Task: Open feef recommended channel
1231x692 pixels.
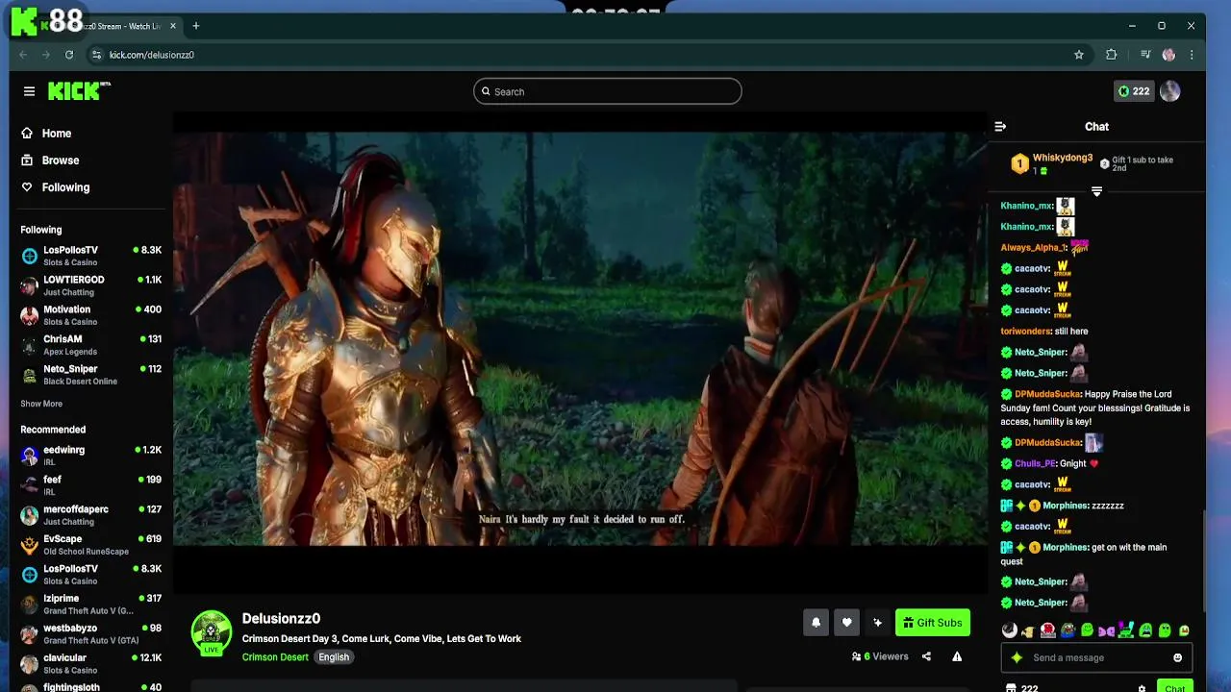Action: (x=90, y=485)
